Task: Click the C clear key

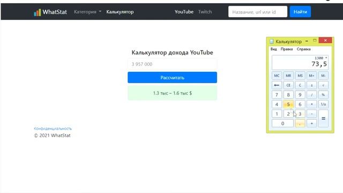Action: pyautogui.click(x=300, y=85)
